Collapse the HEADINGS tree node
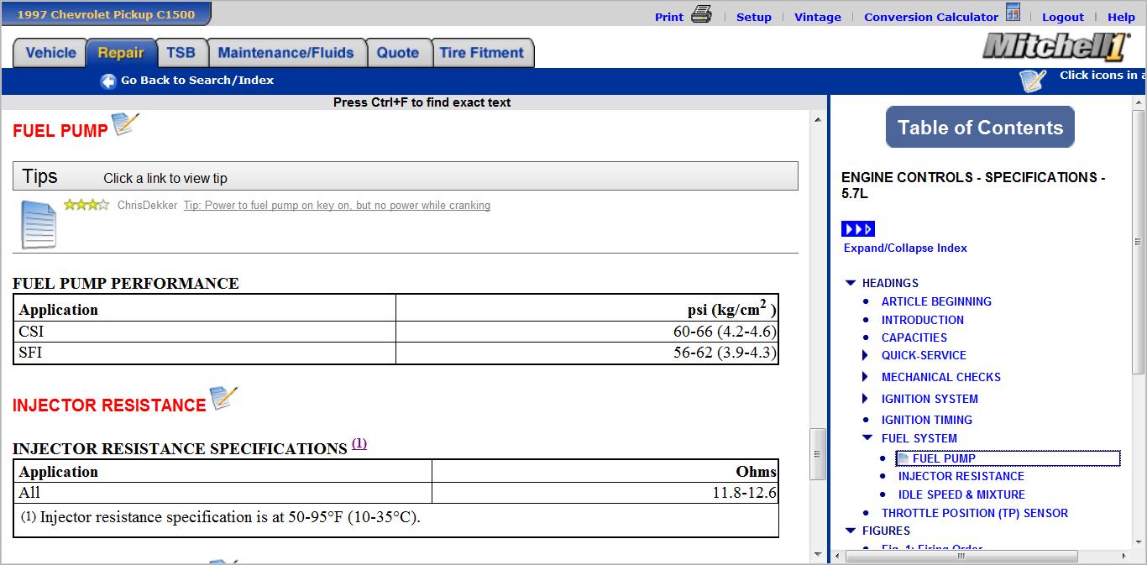The height and width of the screenshot is (565, 1147). 851,283
